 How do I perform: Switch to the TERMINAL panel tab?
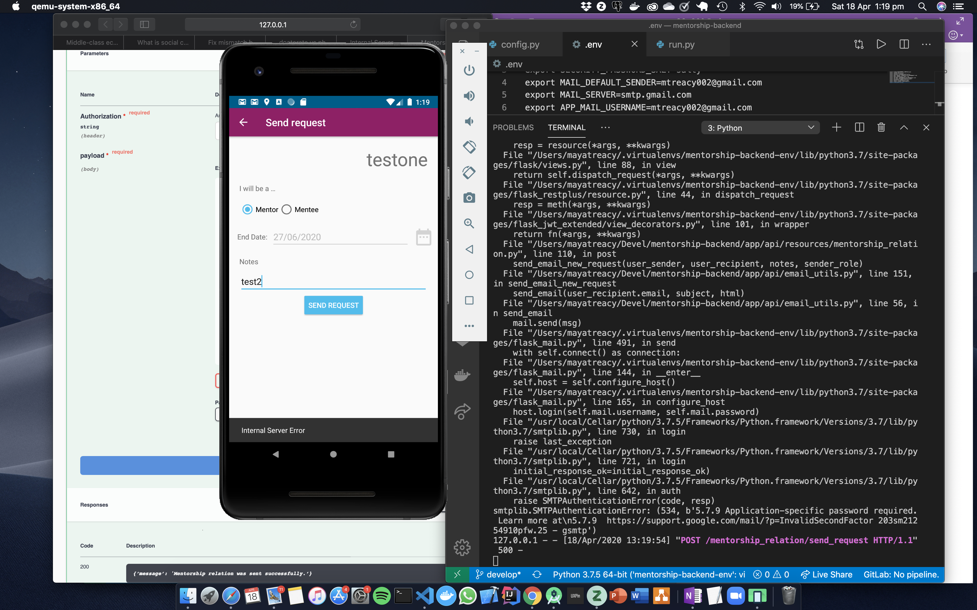coord(566,128)
